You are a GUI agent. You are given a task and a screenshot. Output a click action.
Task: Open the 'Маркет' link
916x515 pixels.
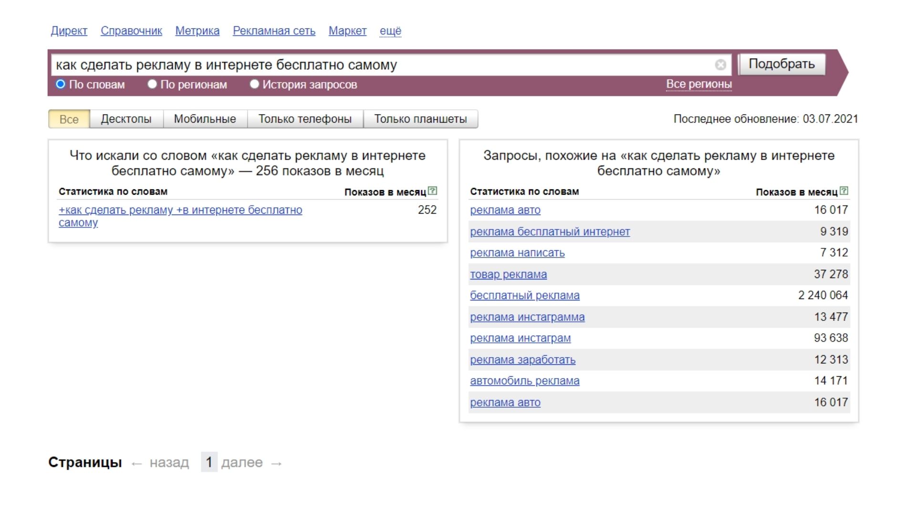[x=347, y=31]
